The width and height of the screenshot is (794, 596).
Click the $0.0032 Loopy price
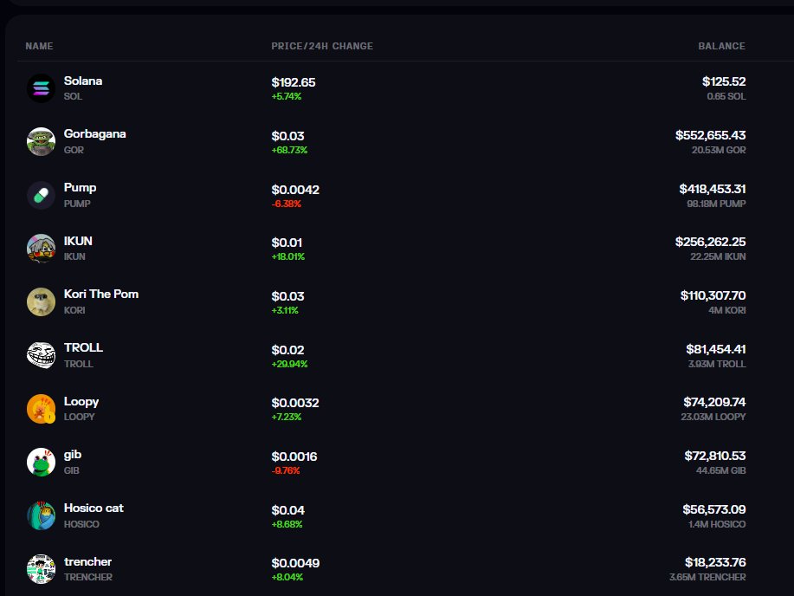point(295,403)
